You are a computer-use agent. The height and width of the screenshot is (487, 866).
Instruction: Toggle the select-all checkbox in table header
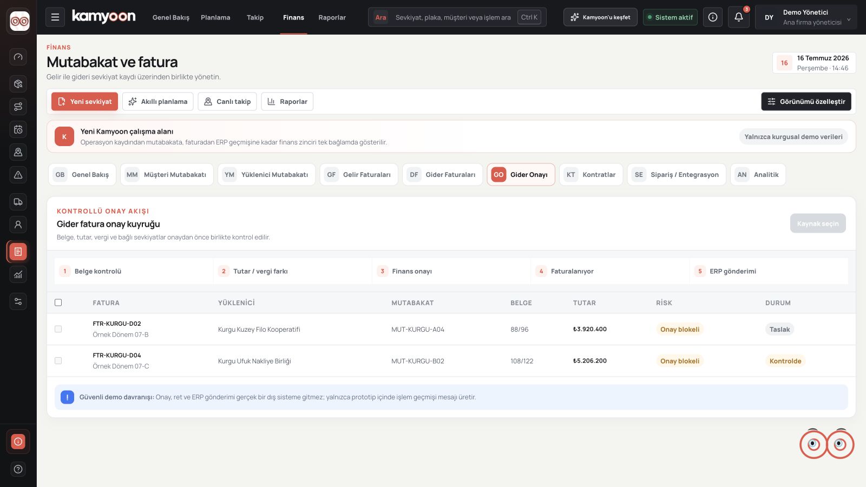click(58, 302)
